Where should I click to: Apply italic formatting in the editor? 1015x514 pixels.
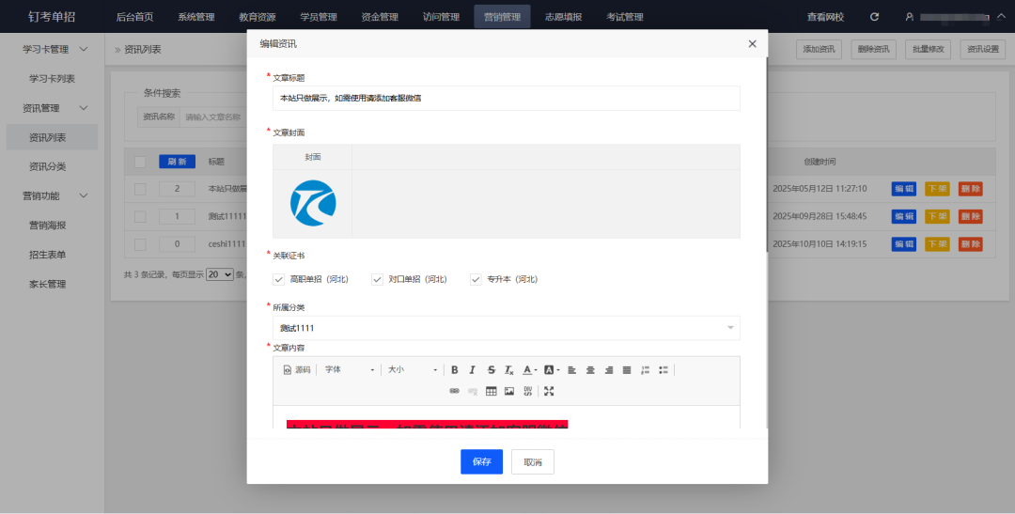pos(473,370)
